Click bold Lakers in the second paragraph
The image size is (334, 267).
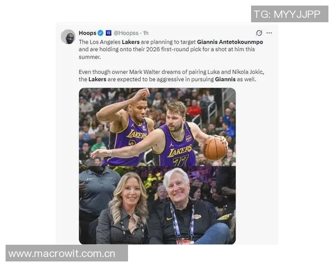(x=97, y=79)
